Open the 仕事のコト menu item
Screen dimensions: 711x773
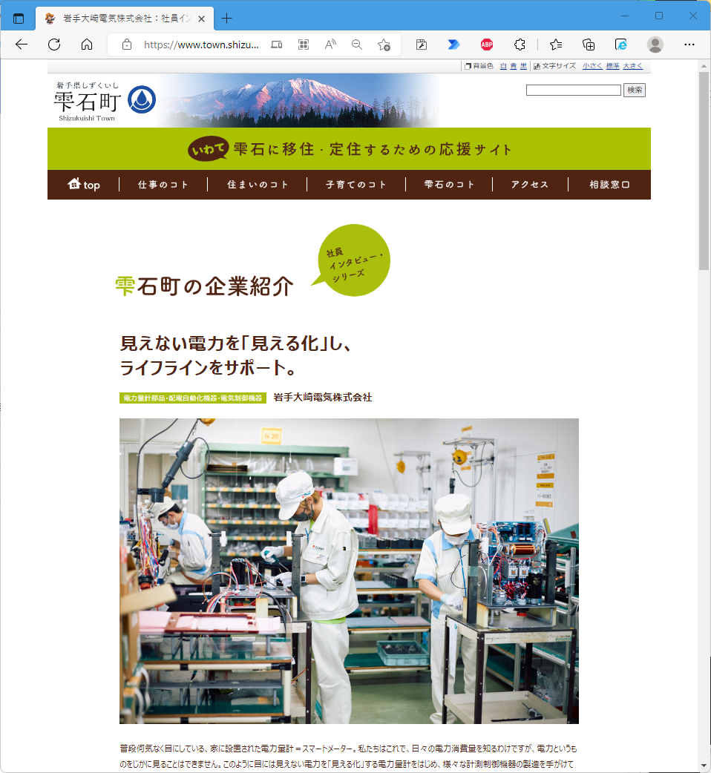pyautogui.click(x=163, y=185)
